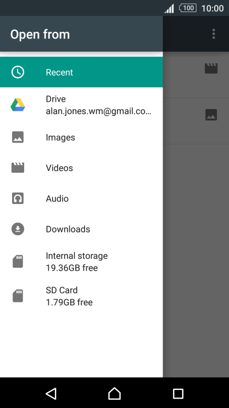Select the Google Drive triangle icon

click(18, 105)
